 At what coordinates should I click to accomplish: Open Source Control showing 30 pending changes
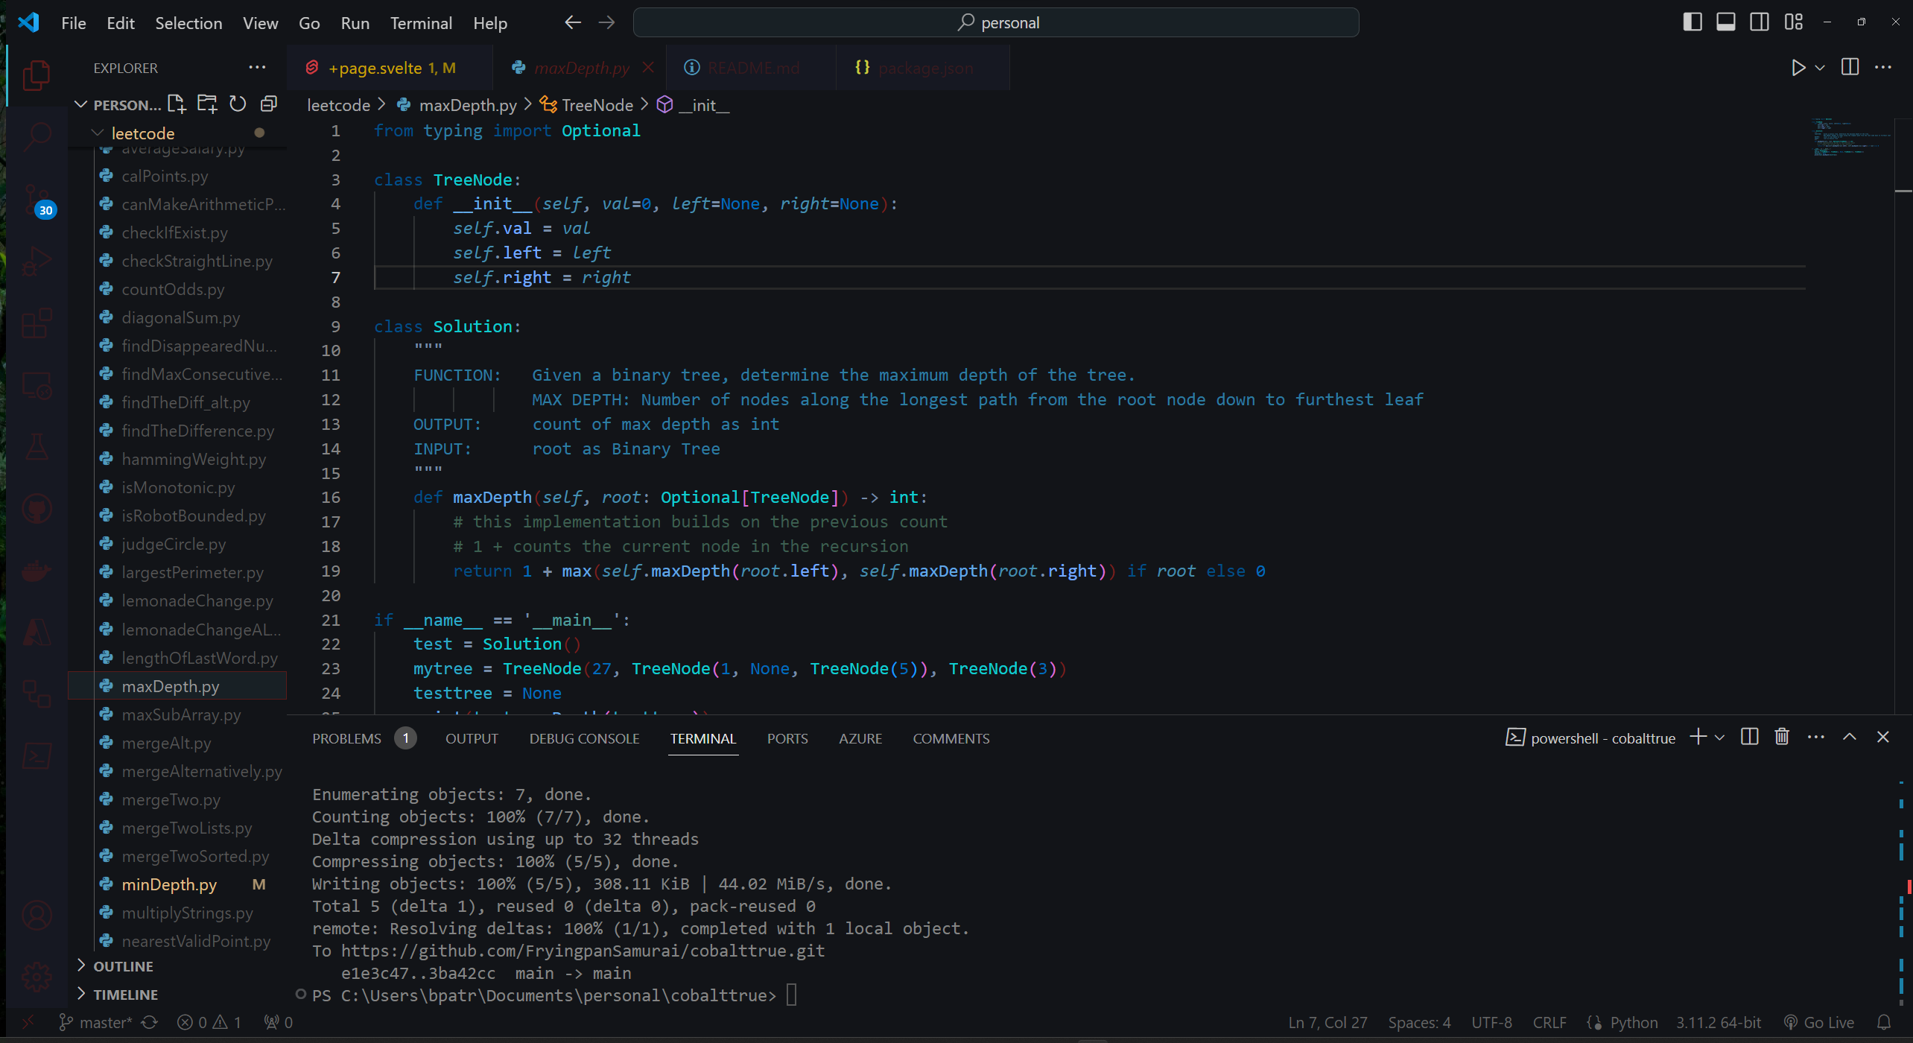(x=36, y=199)
